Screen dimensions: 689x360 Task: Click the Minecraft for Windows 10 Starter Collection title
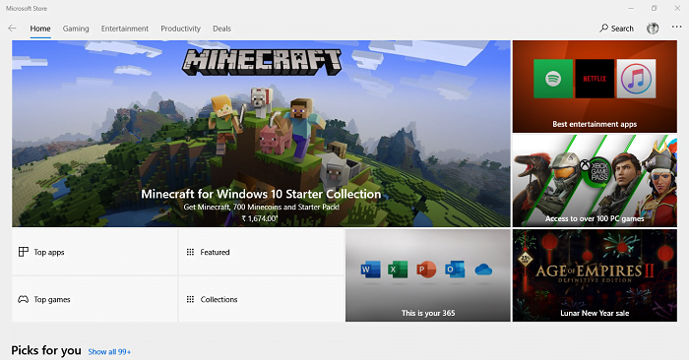[x=261, y=194]
